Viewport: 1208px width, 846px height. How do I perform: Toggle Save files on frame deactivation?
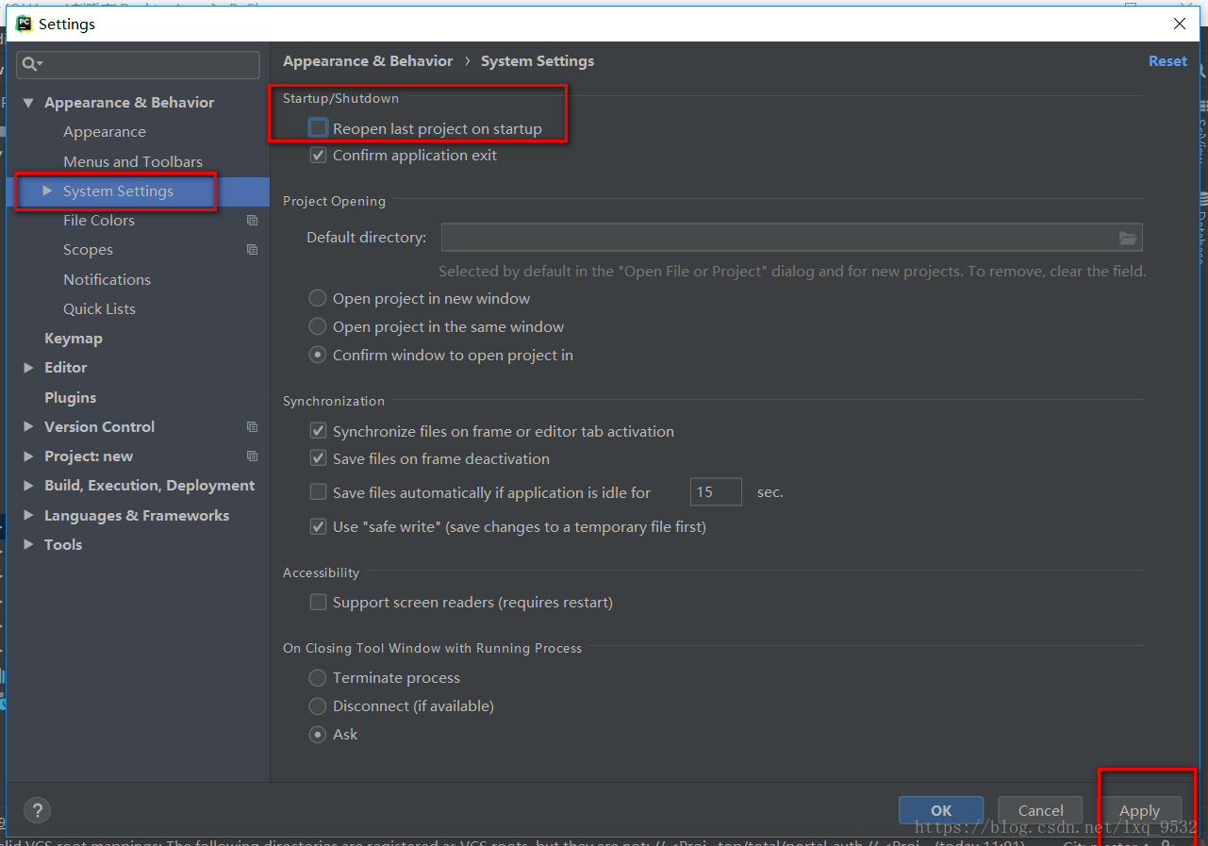tap(319, 458)
